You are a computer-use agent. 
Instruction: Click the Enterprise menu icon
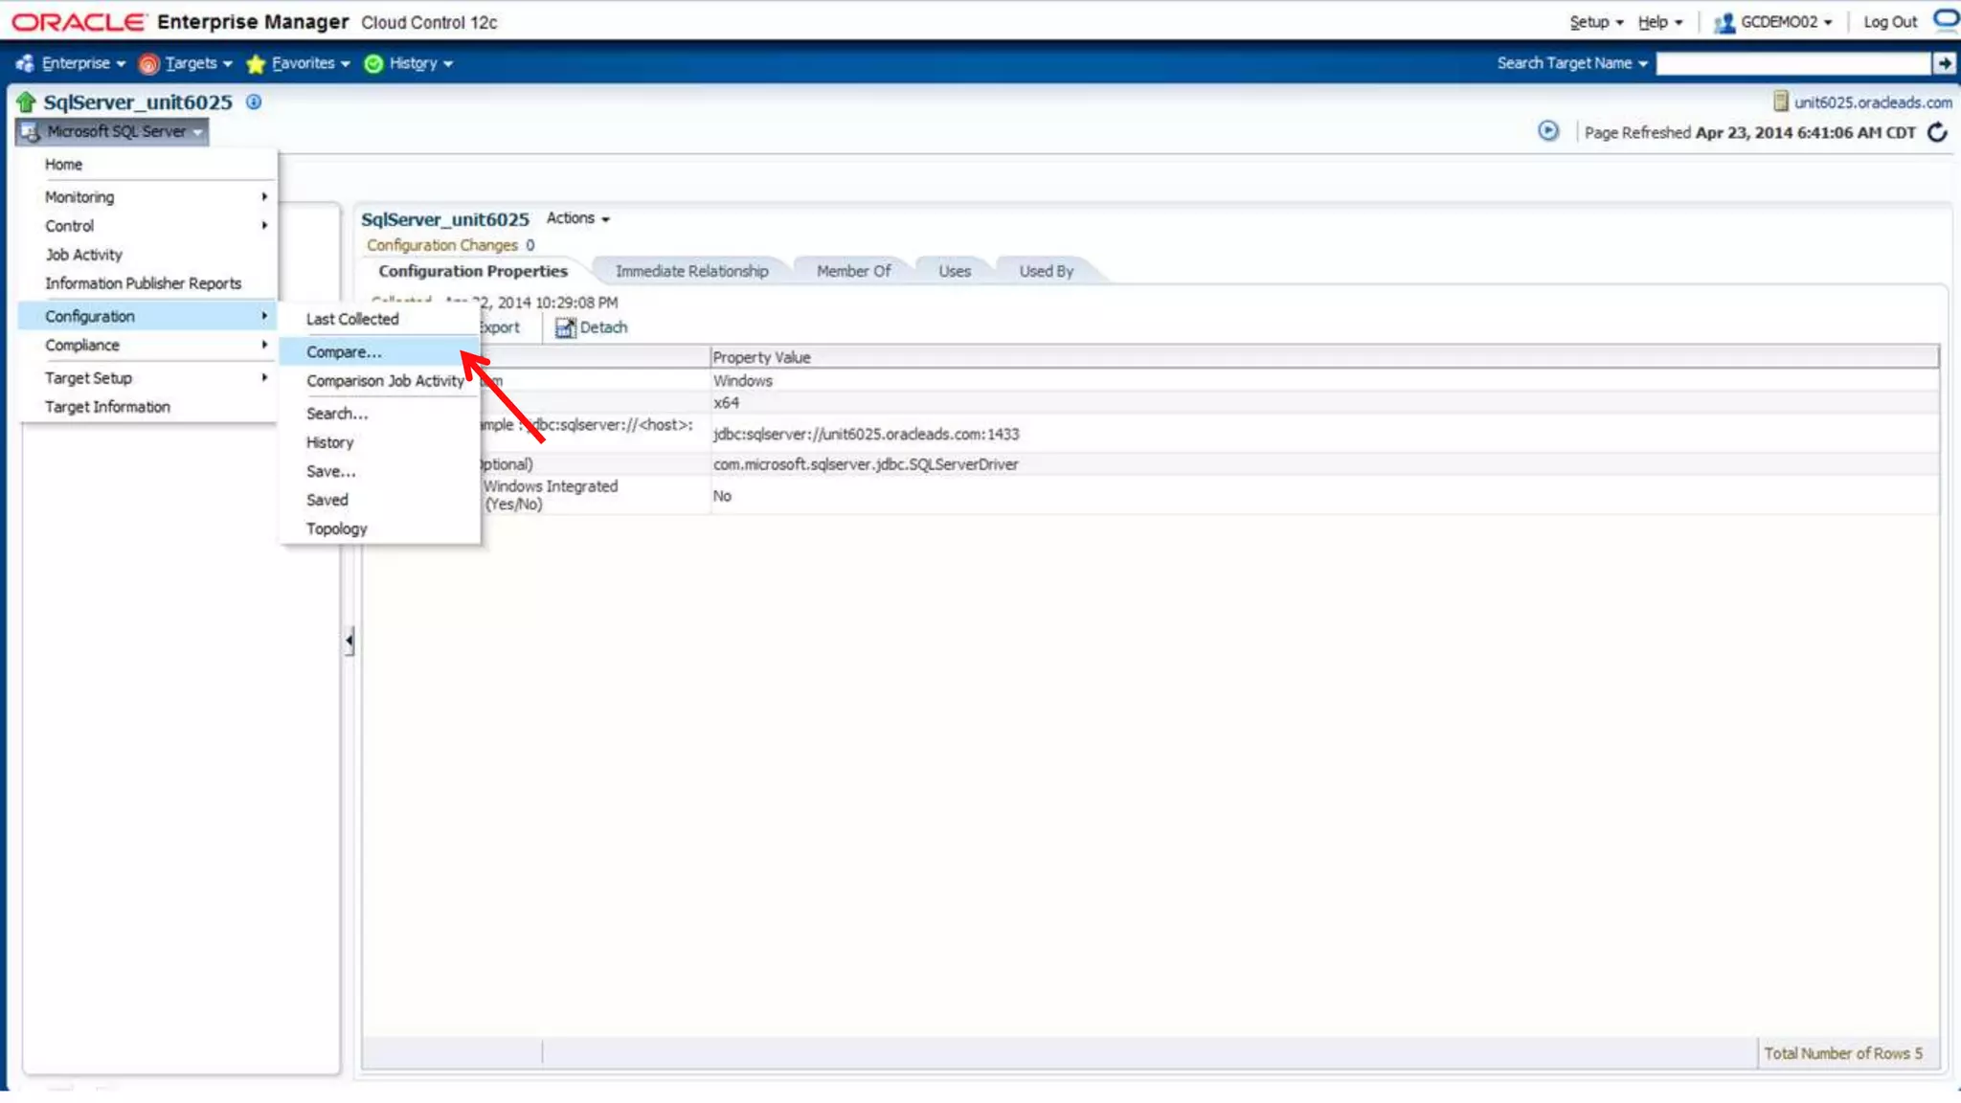(x=25, y=63)
